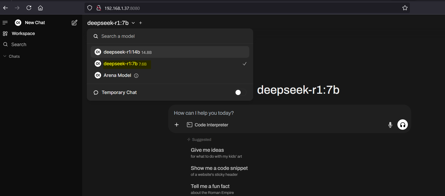Toggle the sidebar with the hamburger icon
The image size is (445, 196).
tap(5, 23)
